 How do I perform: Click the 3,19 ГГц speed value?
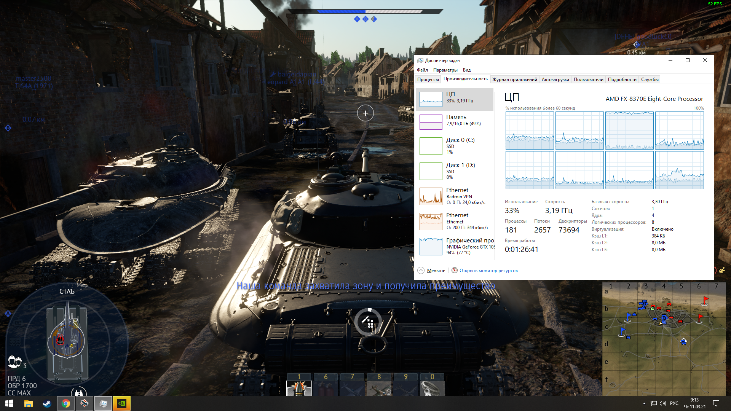tap(559, 211)
